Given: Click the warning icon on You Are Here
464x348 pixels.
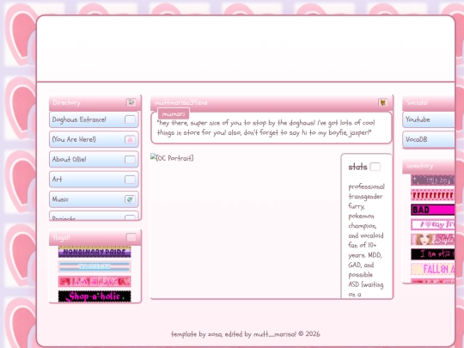Looking at the screenshot, I should (130, 139).
